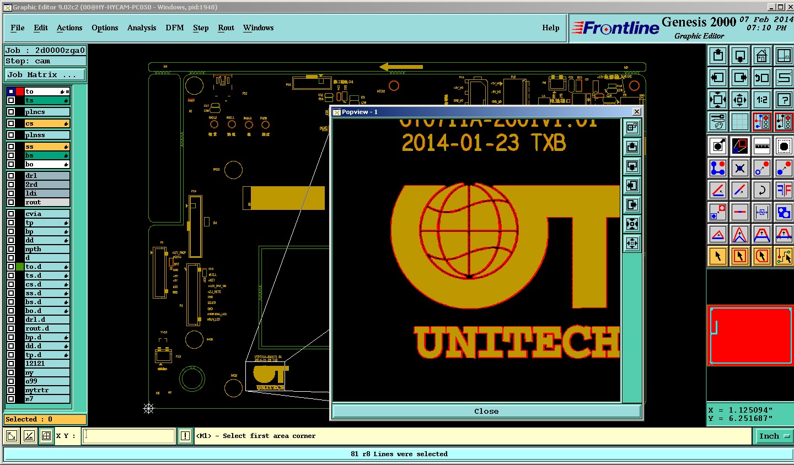The width and height of the screenshot is (794, 465).
Task: Click the Close button in Popview
Action: point(486,411)
